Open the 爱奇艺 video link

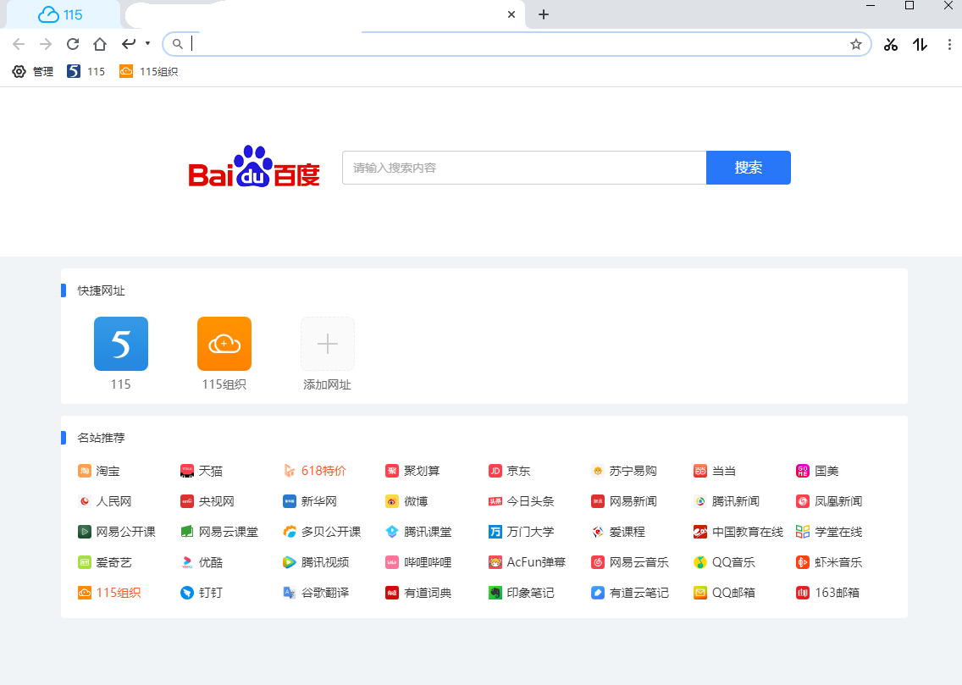click(x=105, y=562)
